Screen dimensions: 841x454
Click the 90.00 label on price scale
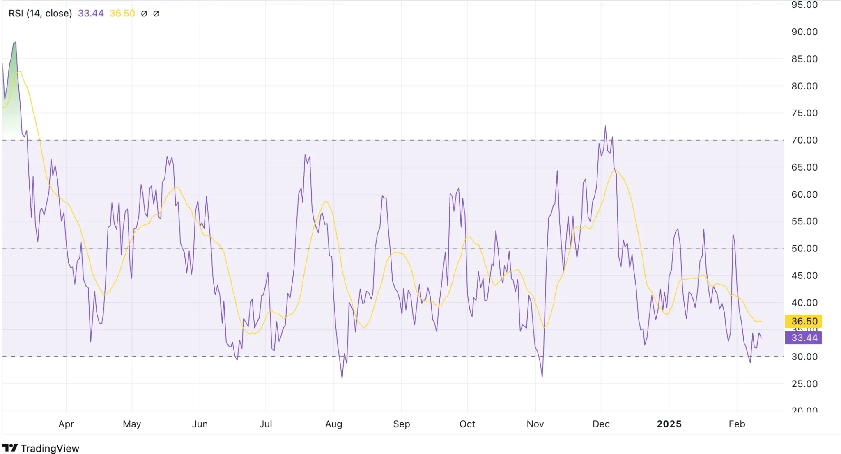click(x=804, y=32)
